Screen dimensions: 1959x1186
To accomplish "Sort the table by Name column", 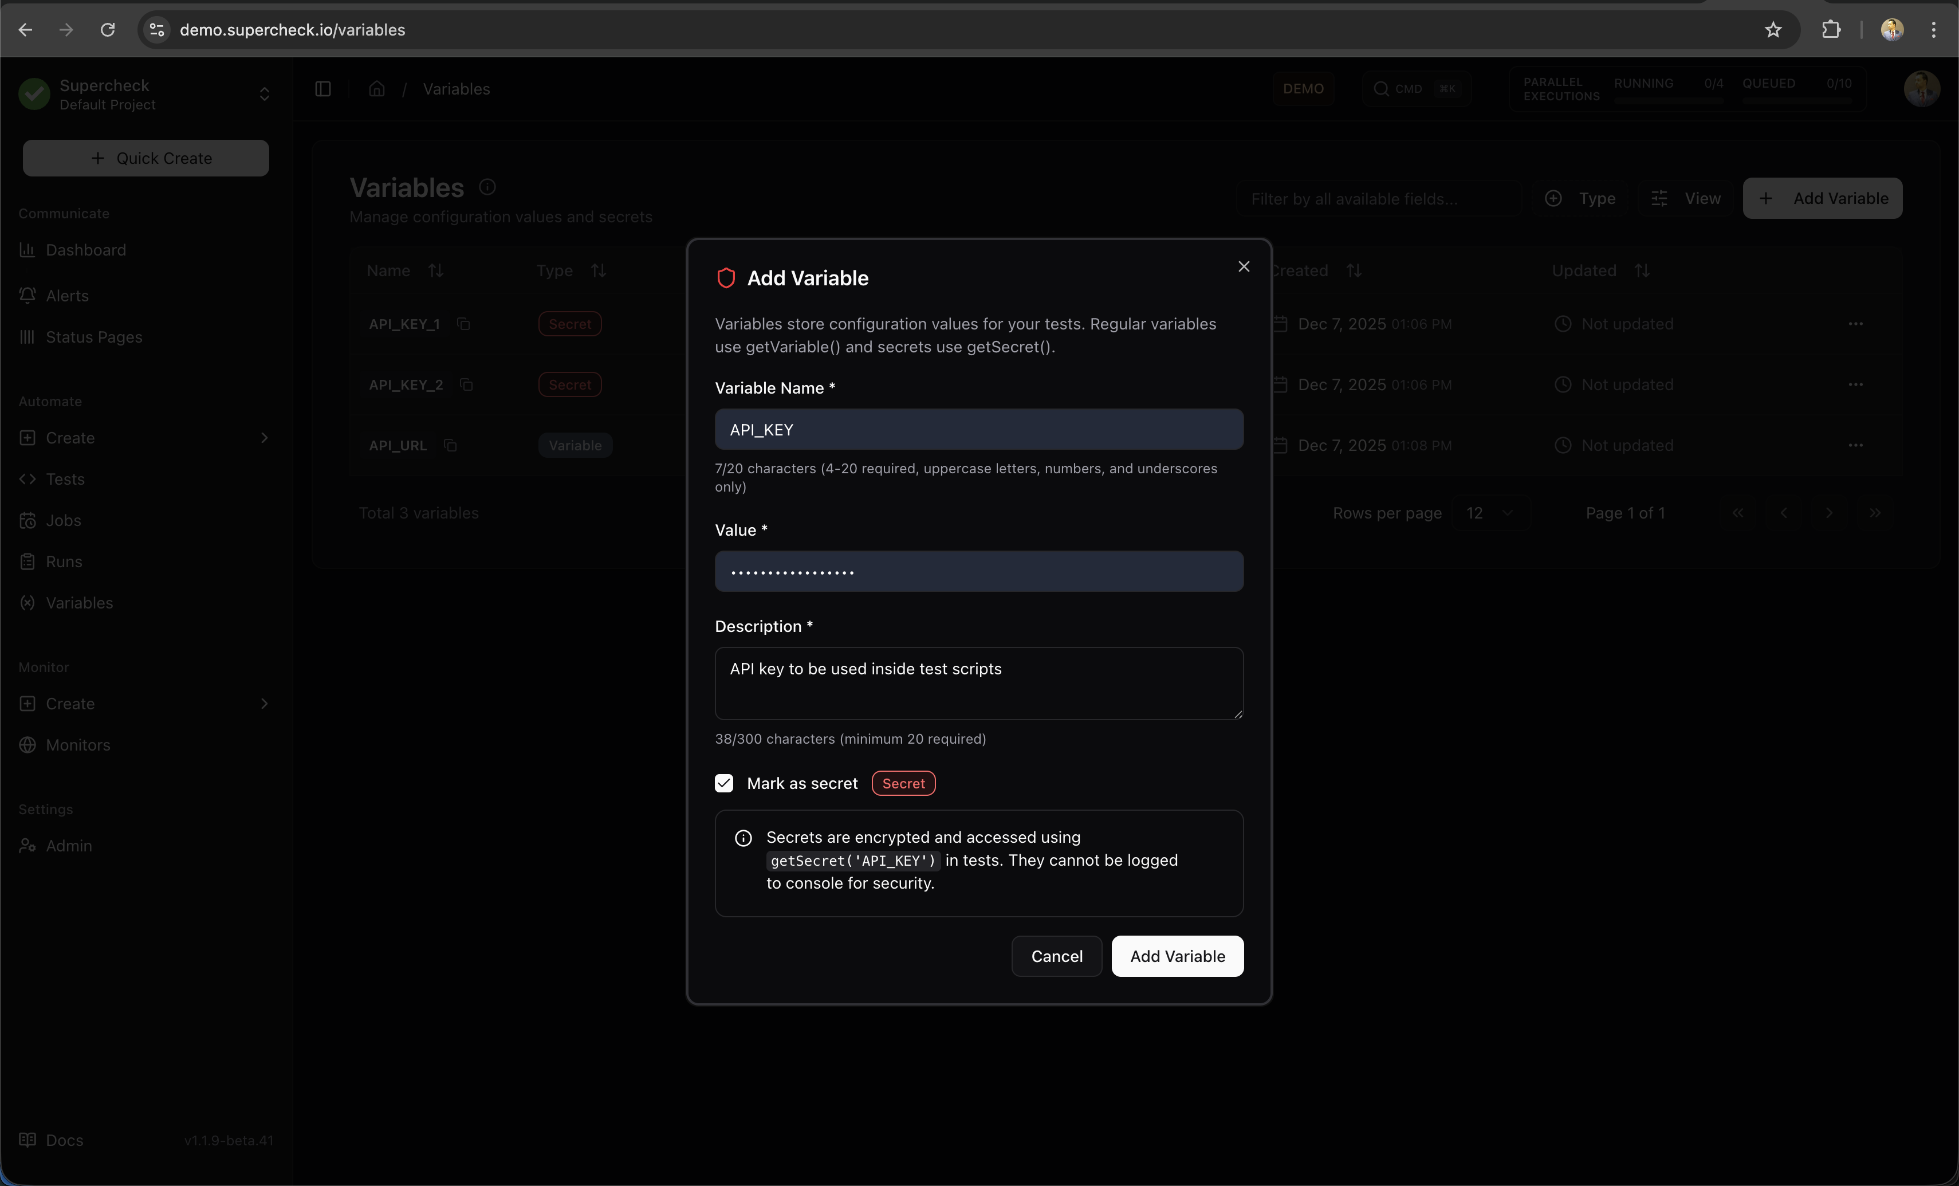I will click(x=436, y=270).
